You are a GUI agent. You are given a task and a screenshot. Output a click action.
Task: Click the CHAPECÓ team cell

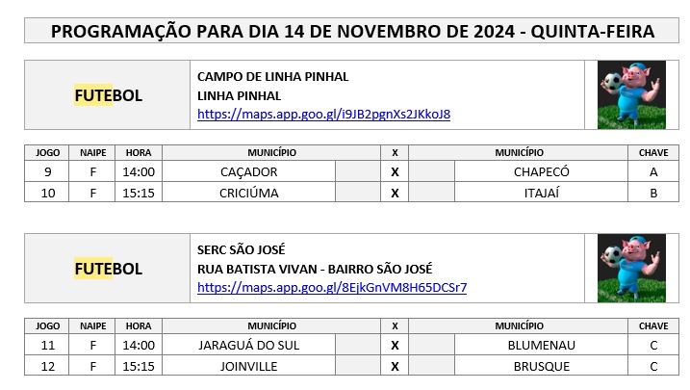[x=541, y=171]
